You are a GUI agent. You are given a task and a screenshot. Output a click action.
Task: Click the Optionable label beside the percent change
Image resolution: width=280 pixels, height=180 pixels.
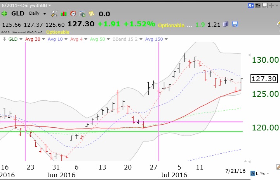coord(171,25)
